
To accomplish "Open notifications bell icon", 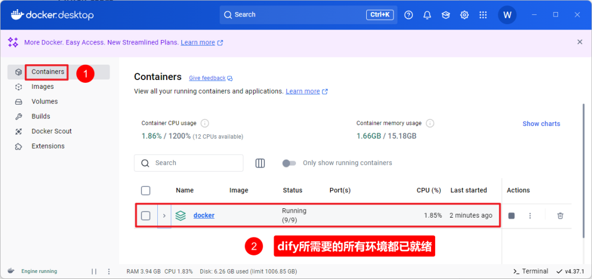I will [x=427, y=15].
